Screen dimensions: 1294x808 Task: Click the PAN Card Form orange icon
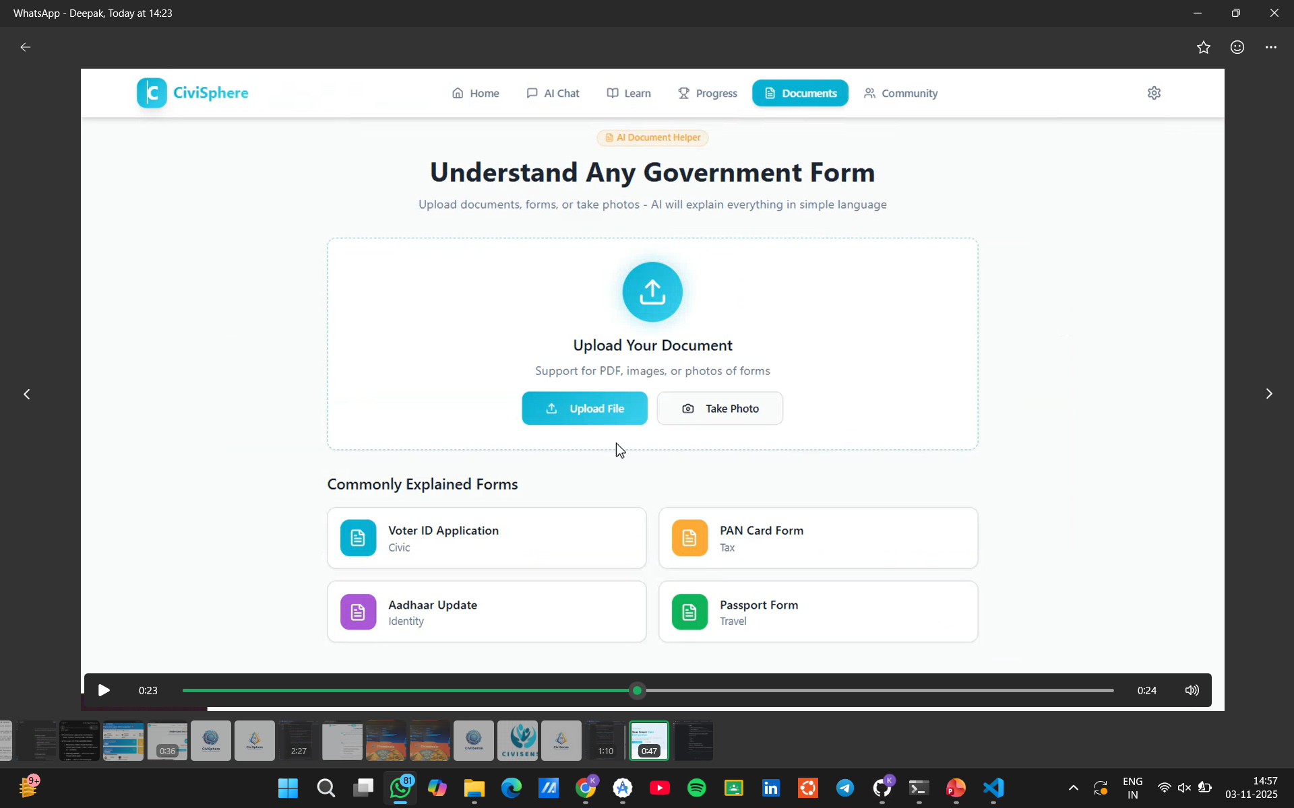[x=689, y=538]
